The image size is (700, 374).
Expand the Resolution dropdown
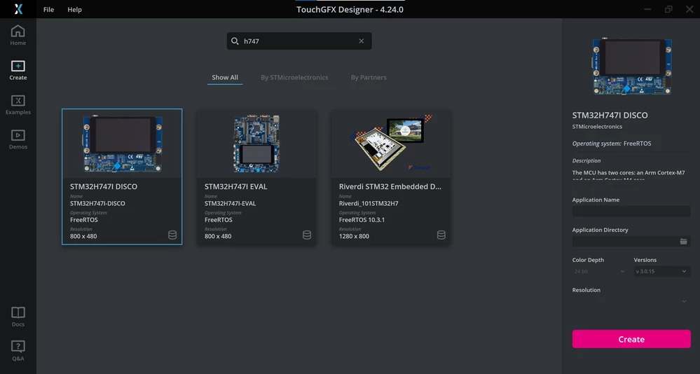(x=631, y=301)
